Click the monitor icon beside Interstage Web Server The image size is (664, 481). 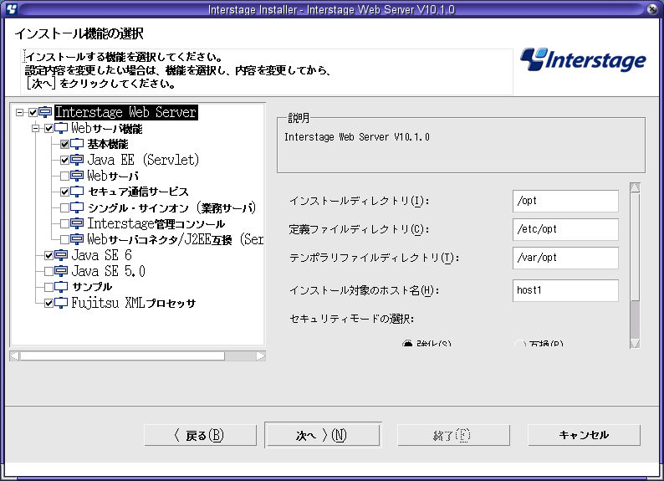pos(45,112)
